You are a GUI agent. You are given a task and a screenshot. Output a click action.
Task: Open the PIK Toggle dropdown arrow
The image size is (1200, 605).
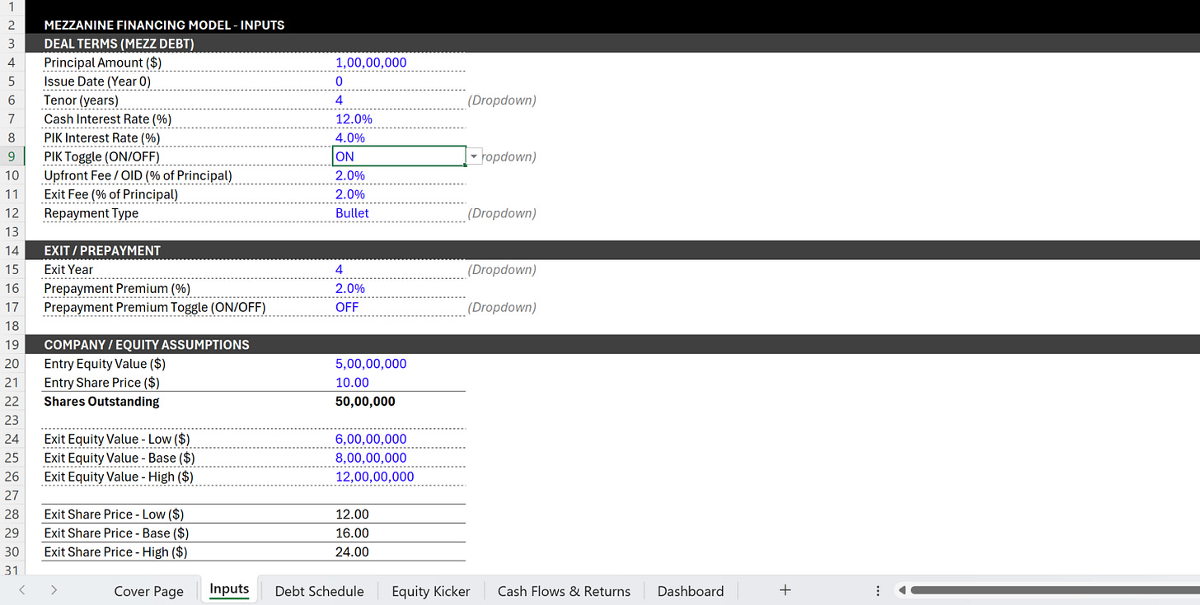(474, 156)
